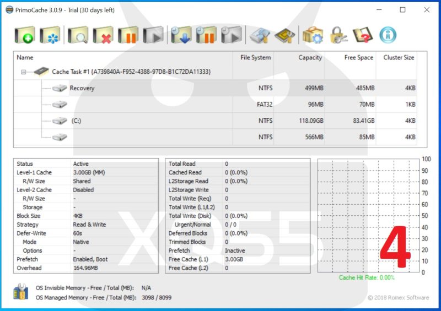Click the blue About info icon
The height and width of the screenshot is (311, 441).
point(388,36)
